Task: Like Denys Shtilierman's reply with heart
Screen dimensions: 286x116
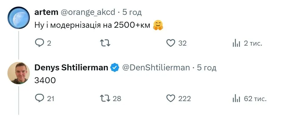Action: (x=171, y=98)
